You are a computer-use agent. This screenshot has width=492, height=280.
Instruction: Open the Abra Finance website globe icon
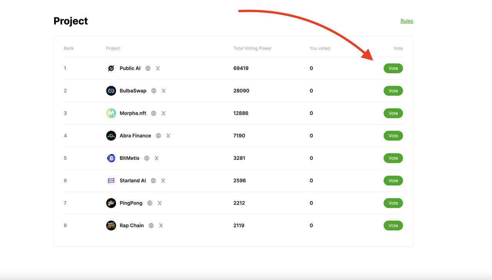158,136
